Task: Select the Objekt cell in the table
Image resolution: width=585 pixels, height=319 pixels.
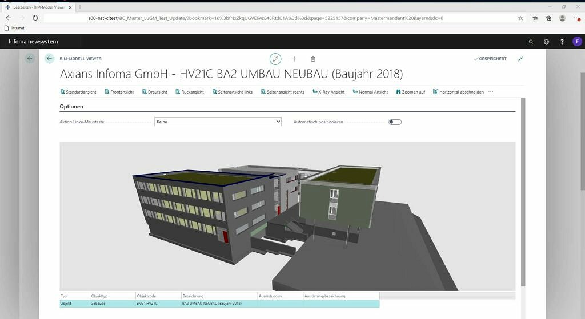Action: 75,304
